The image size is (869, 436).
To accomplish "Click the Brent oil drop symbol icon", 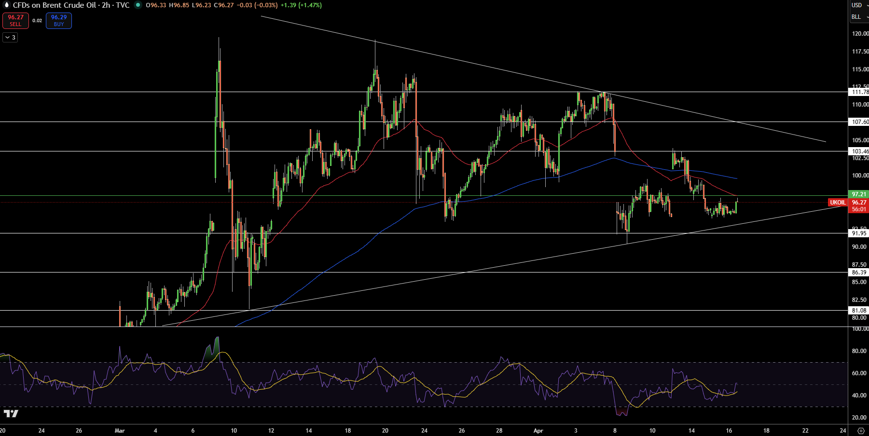I will 7,5.
